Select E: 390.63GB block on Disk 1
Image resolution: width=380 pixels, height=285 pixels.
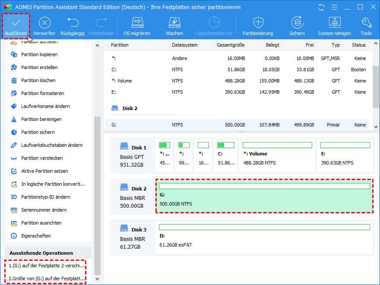pos(345,155)
